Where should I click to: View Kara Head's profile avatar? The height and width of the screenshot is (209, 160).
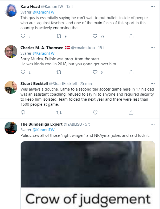pyautogui.click(x=11, y=11)
